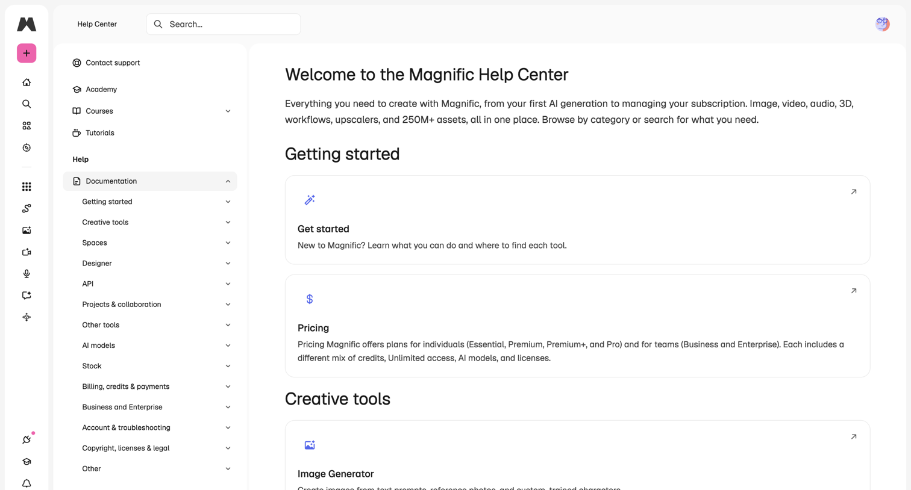Click the Help Center link

click(x=97, y=24)
